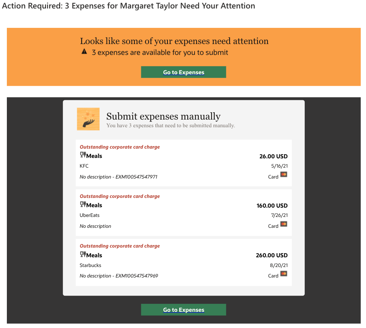Click the email subject line about Margaret Taylor

[129, 6]
